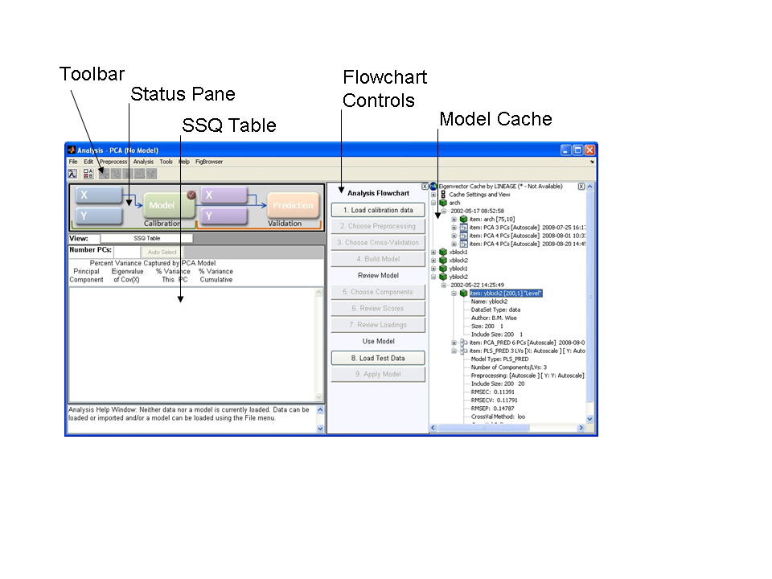The width and height of the screenshot is (772, 579).
Task: Click the calibration X block in status pane
Action: (99, 195)
